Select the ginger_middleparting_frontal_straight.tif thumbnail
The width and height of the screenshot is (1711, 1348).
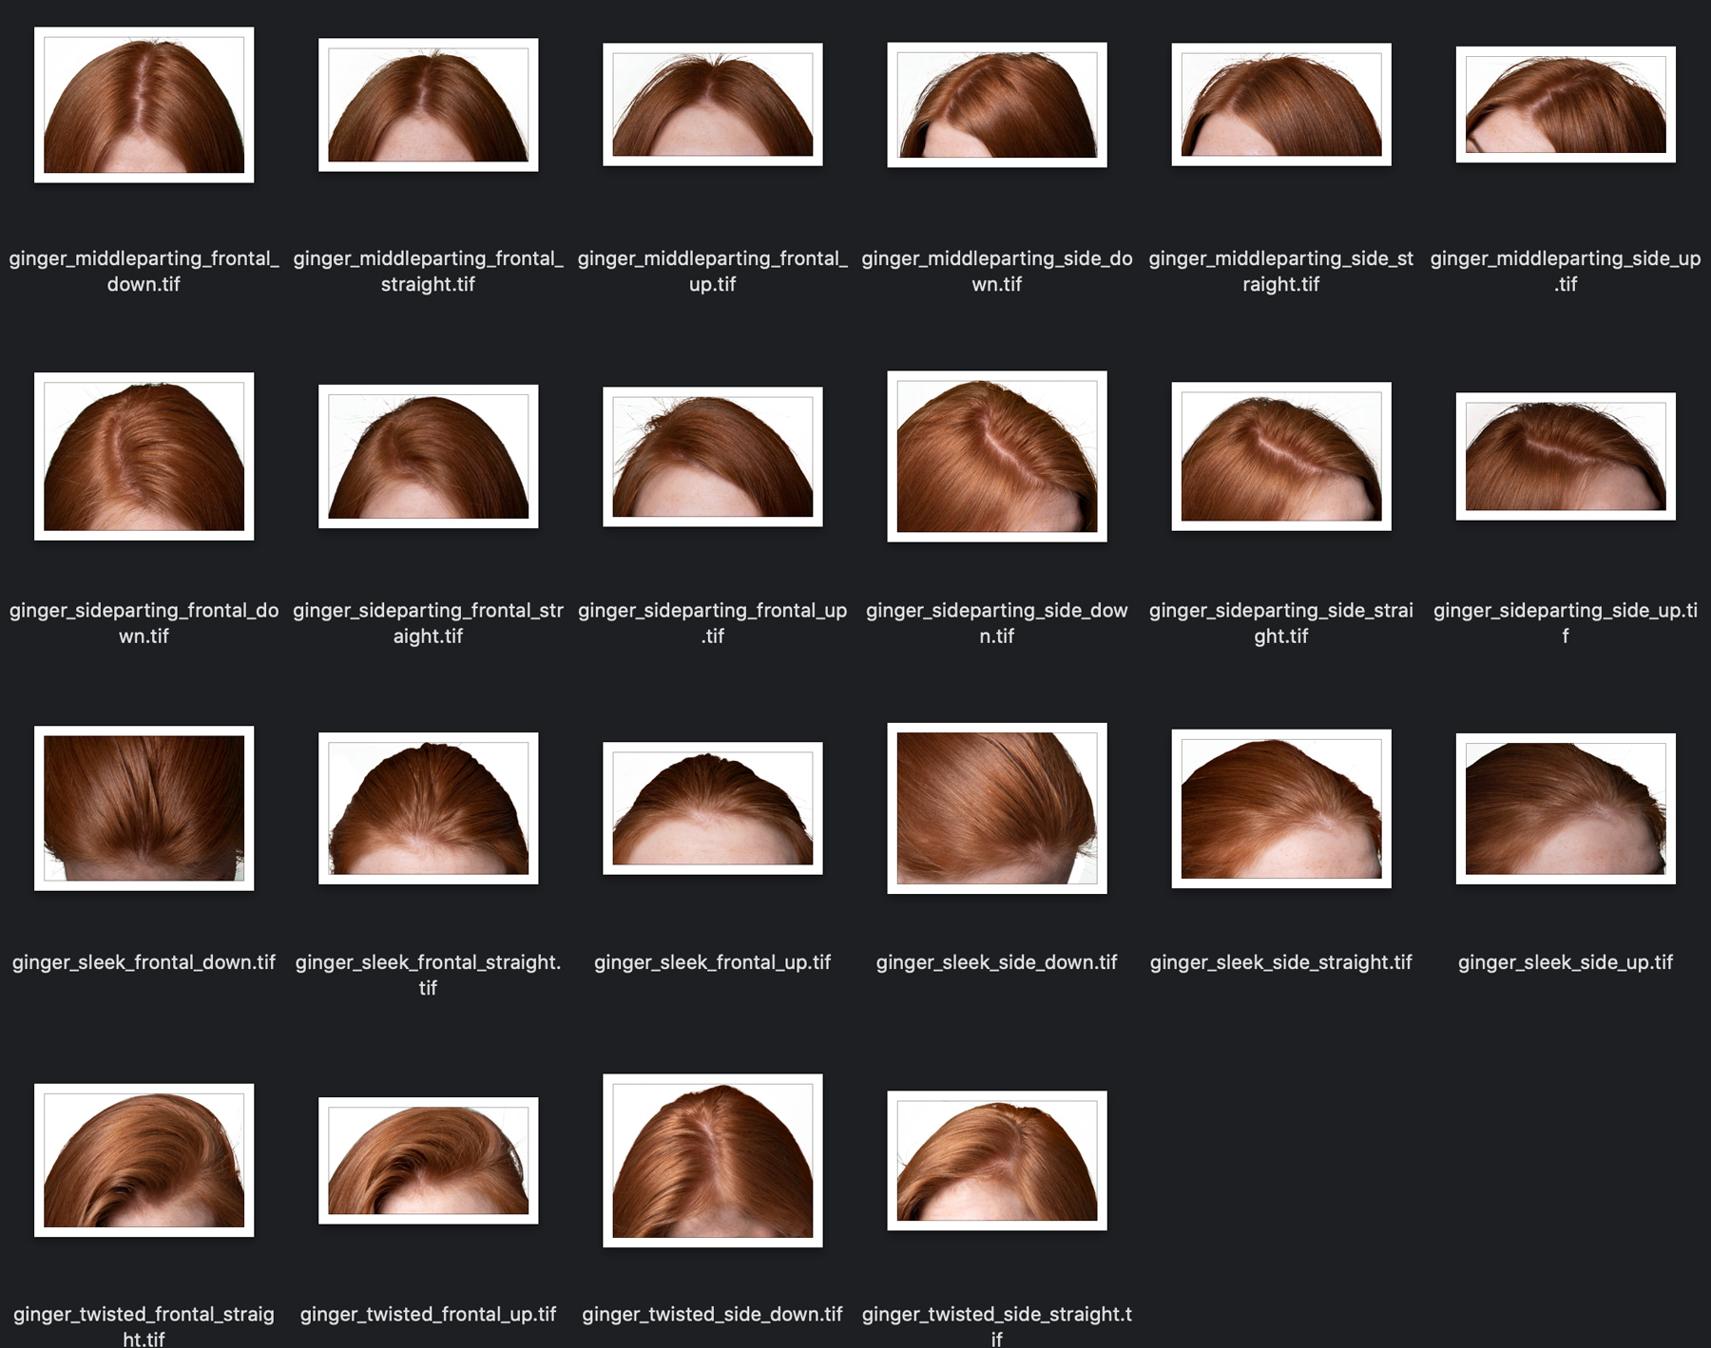pyautogui.click(x=428, y=104)
